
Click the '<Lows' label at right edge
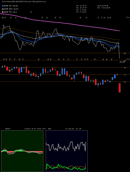point(128,59)
